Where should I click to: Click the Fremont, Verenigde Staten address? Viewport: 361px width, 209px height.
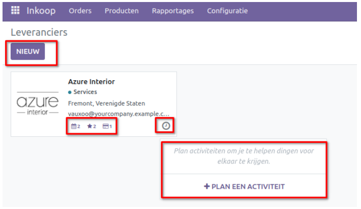click(107, 103)
